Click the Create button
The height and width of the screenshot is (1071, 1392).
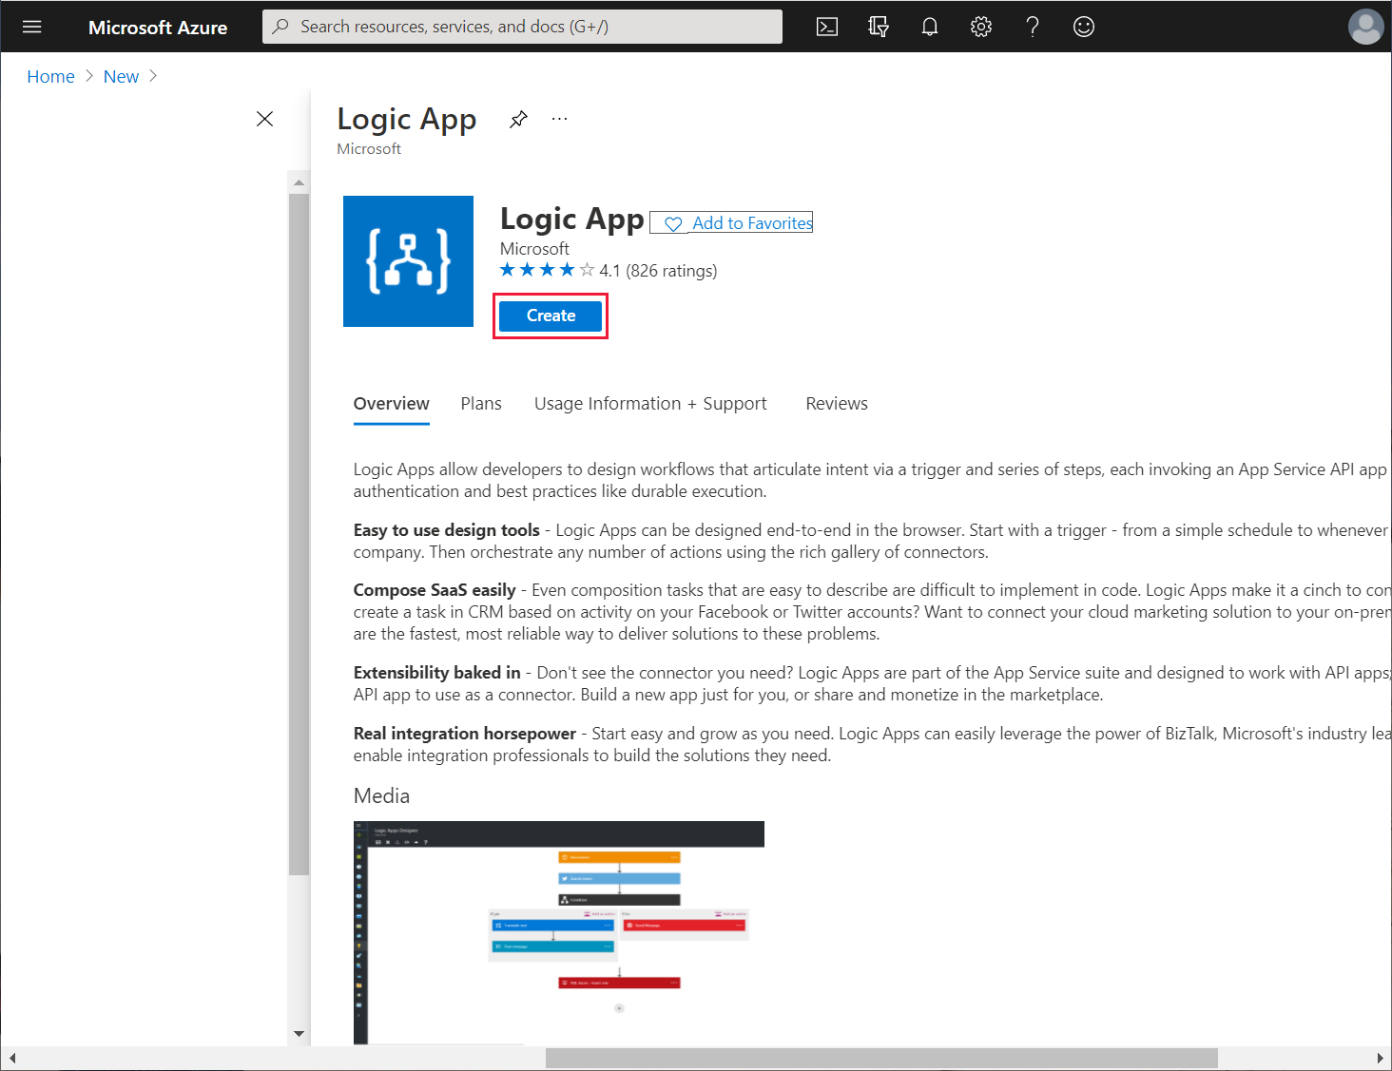[551, 316]
